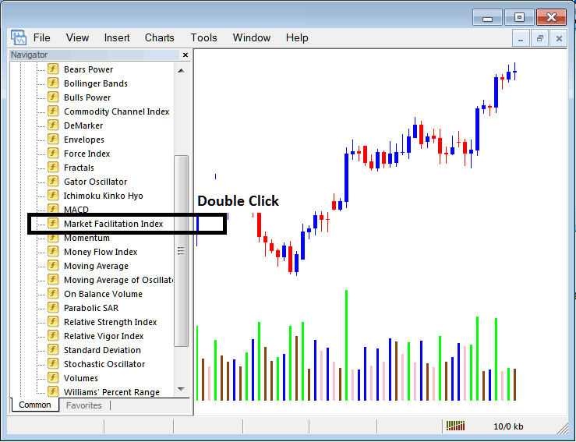Click the Money Flow Index icon
This screenshot has width=576, height=442.
(53, 252)
